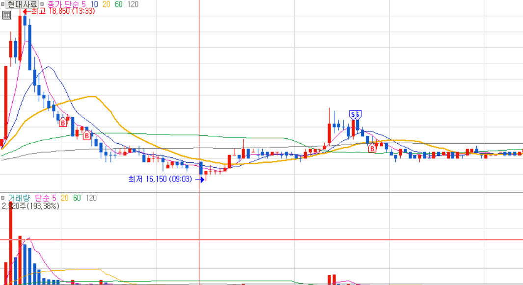Click the right blue S sell marker
Image resolution: width=523 pixels, height=285 pixels.
[358, 115]
